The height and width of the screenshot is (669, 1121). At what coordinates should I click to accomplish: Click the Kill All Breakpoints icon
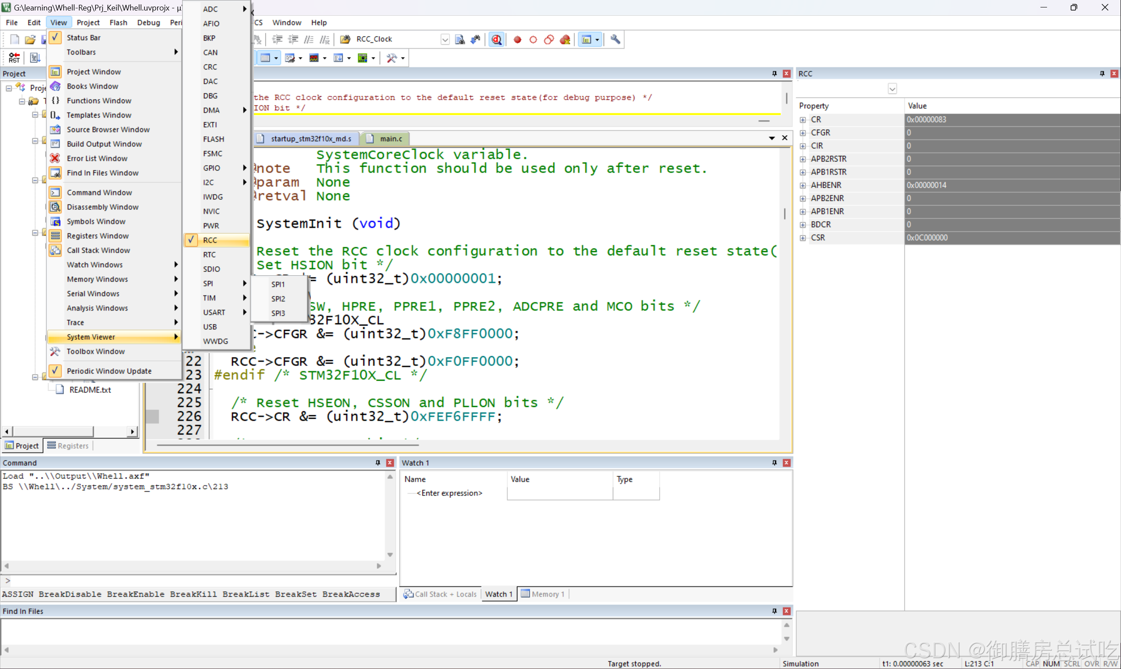click(x=565, y=39)
